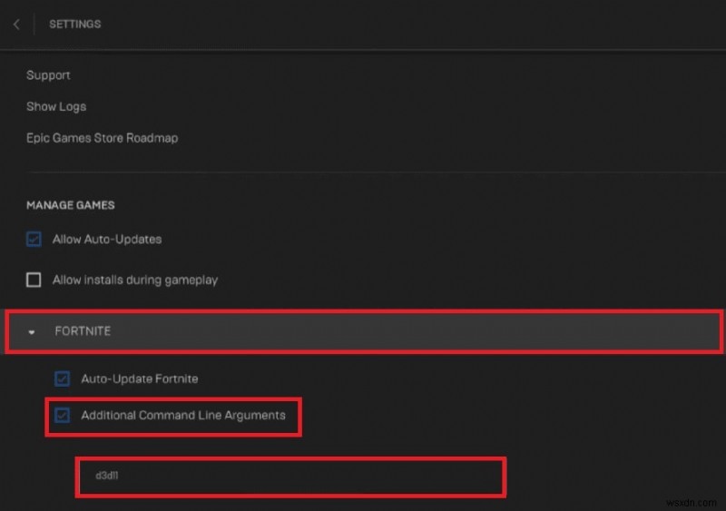The image size is (726, 511).
Task: Click the FORTNITE row label
Action: 83,331
